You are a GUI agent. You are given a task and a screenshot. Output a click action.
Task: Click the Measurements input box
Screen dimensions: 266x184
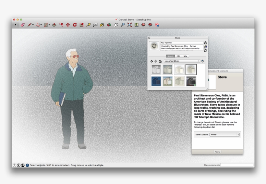tap(237, 165)
